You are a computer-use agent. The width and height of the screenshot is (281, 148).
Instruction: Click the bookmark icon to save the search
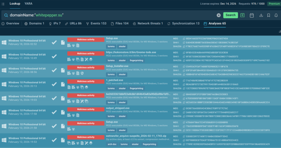[x=269, y=15]
